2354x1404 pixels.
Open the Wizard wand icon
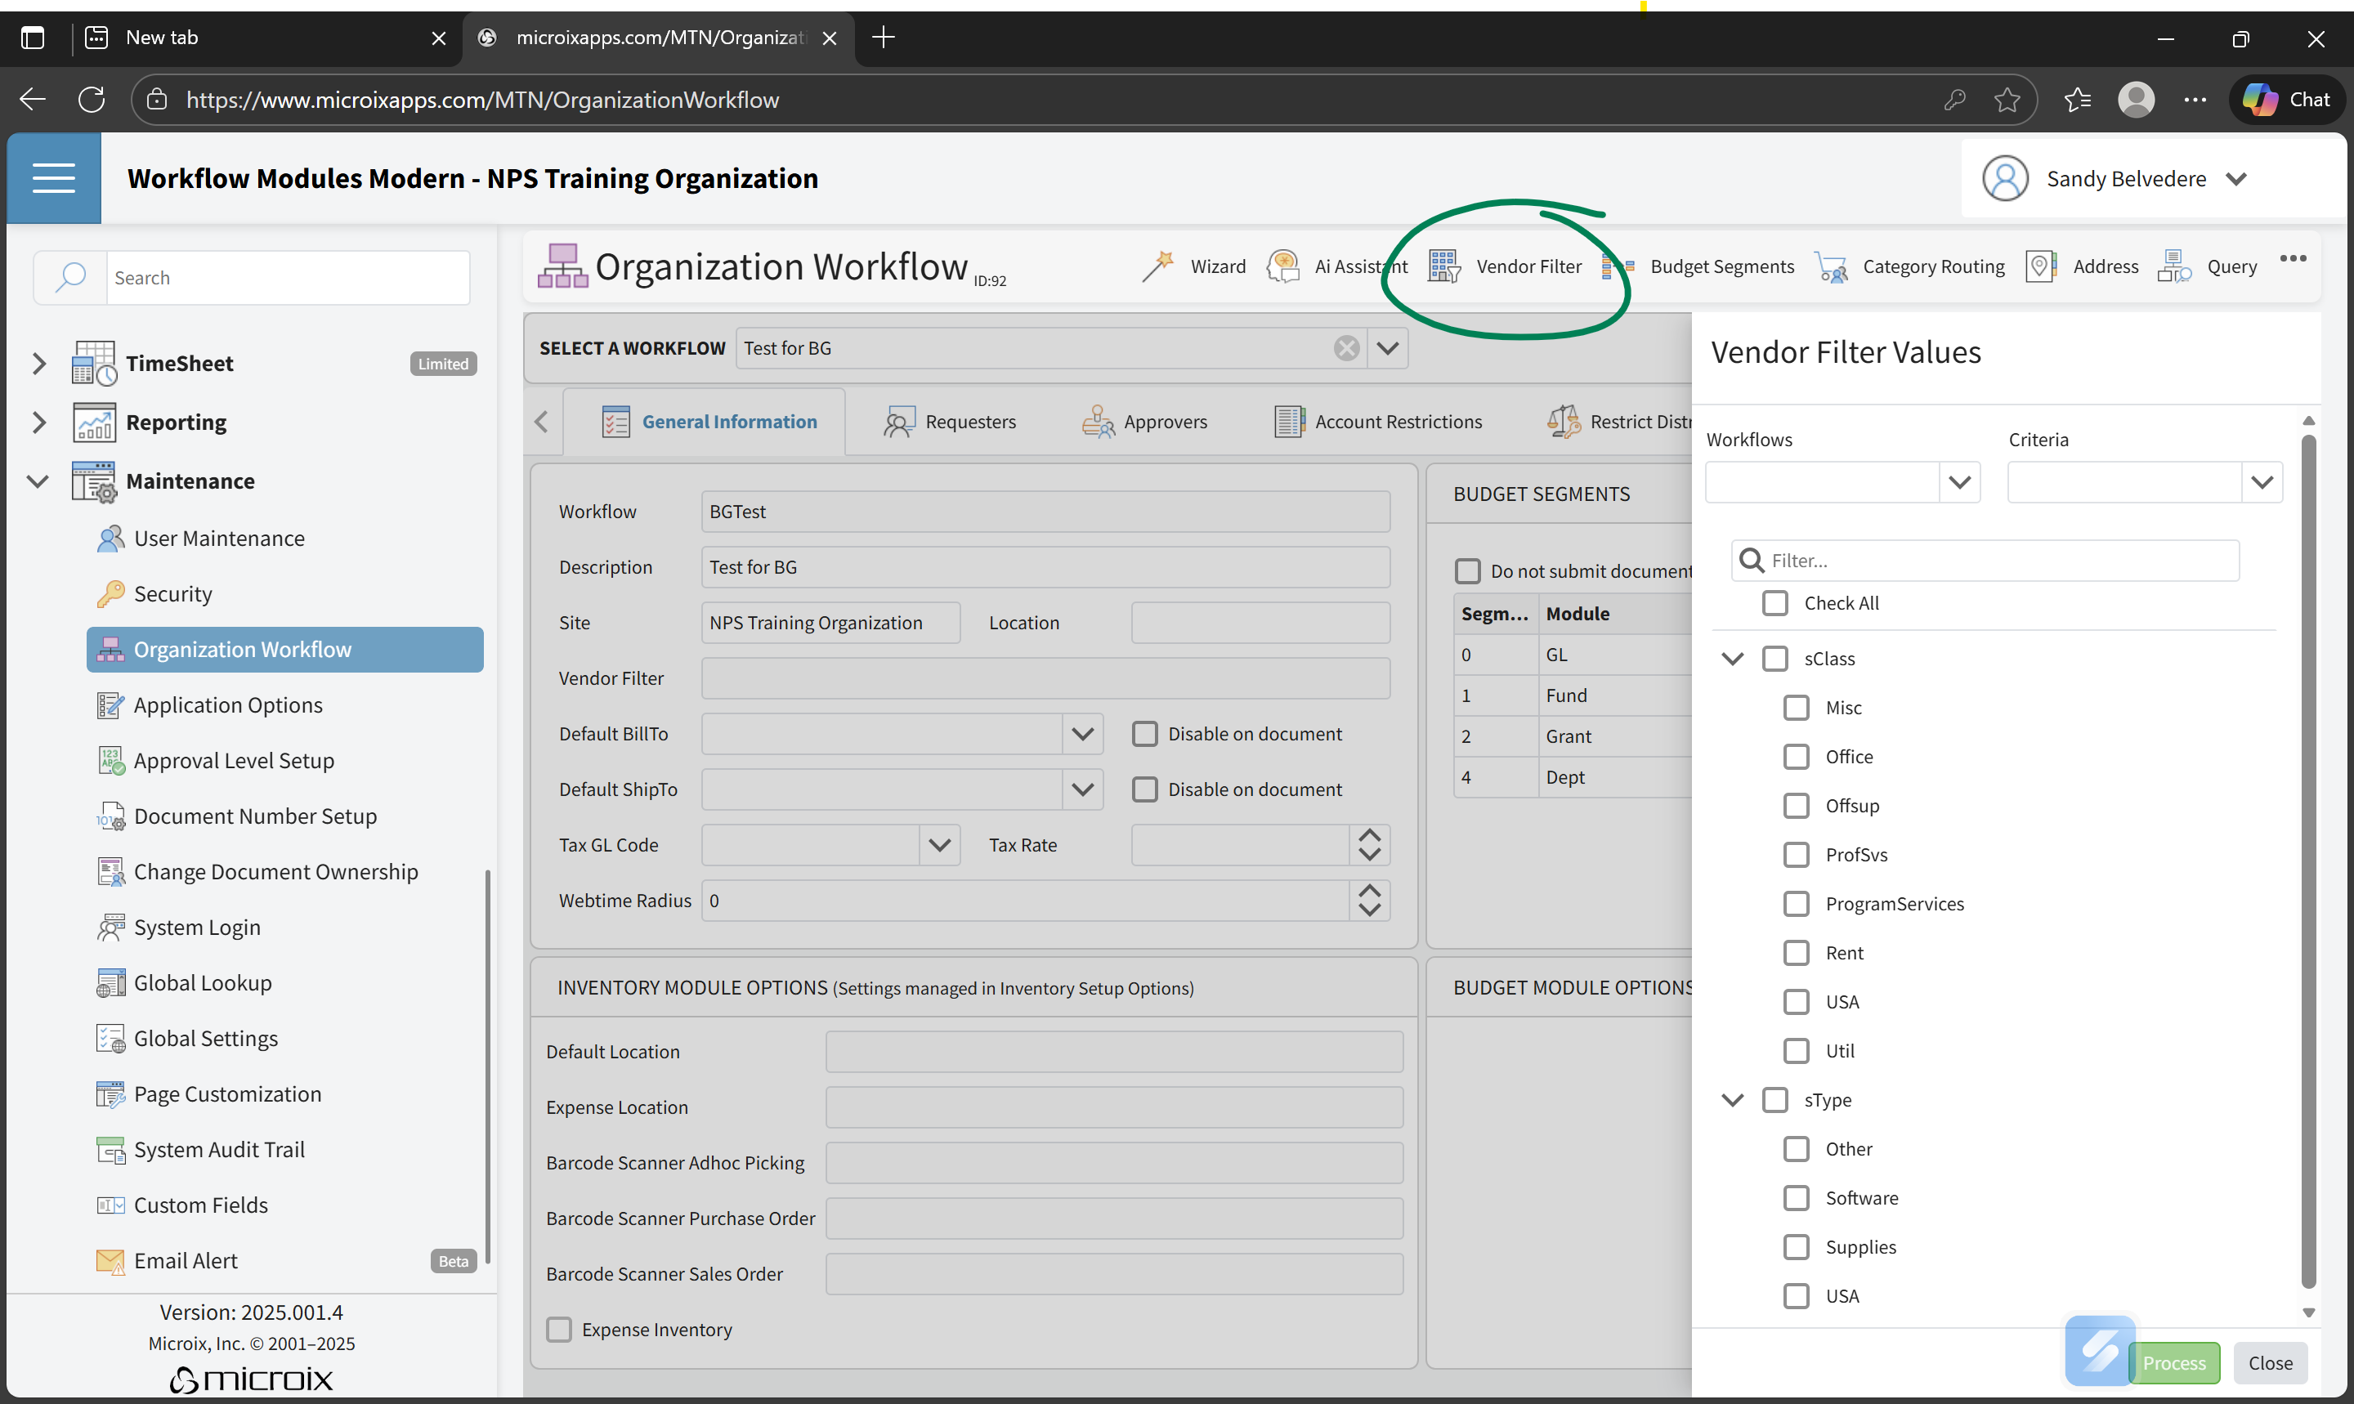coord(1158,266)
